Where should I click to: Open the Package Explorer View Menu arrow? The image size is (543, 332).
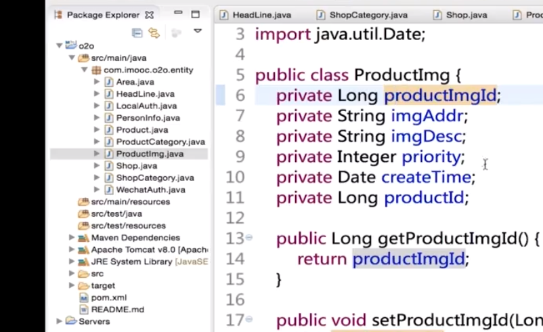pos(198,31)
